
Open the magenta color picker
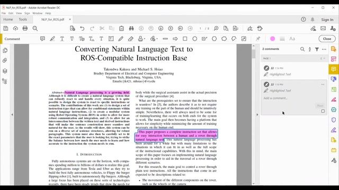pyautogui.click(x=272, y=39)
